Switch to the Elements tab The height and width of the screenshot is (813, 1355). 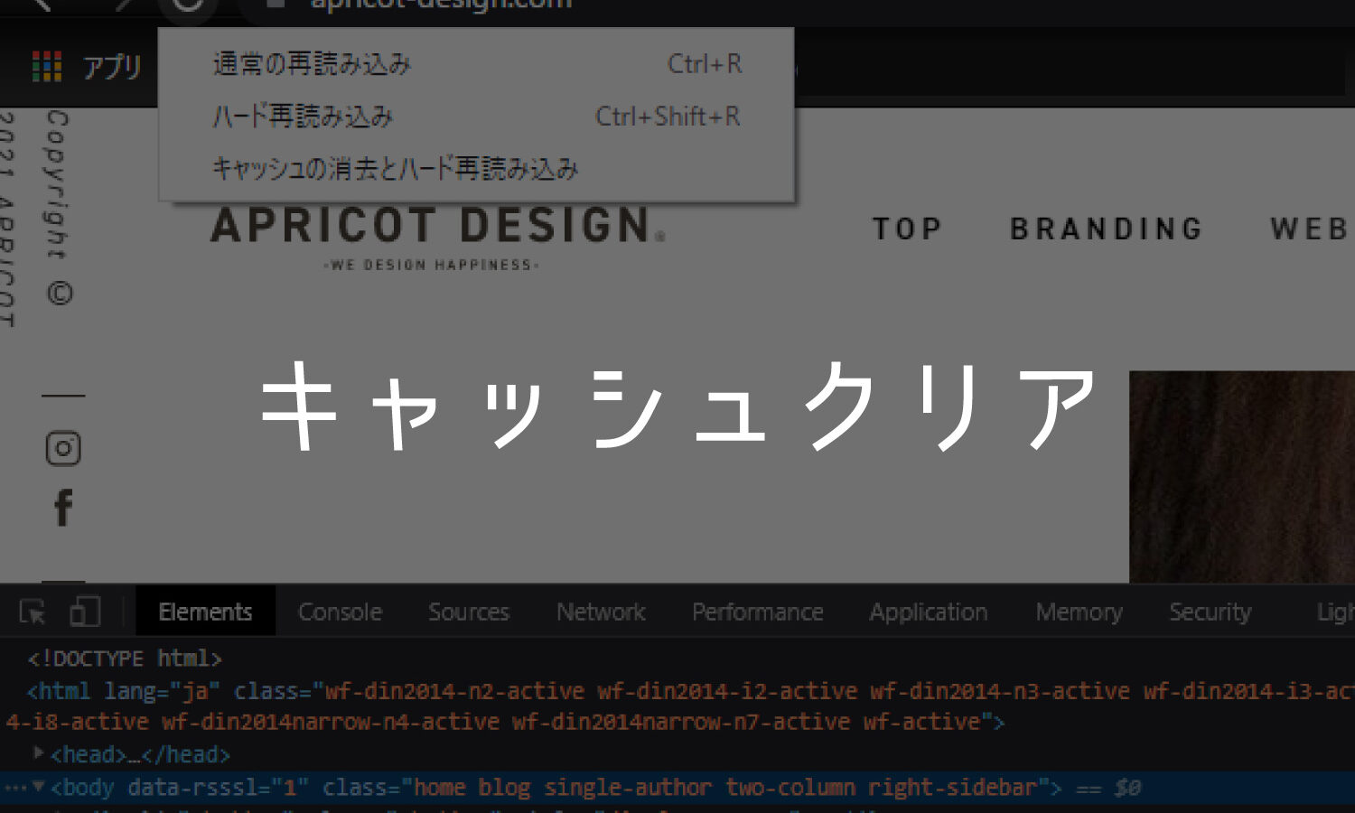(205, 612)
